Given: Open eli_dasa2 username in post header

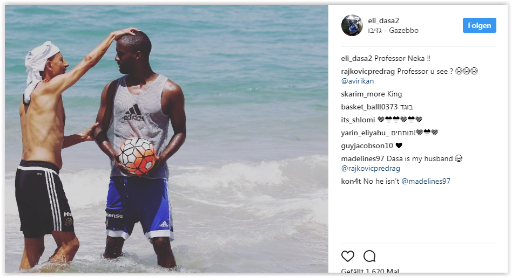Looking at the screenshot, I should [x=383, y=20].
